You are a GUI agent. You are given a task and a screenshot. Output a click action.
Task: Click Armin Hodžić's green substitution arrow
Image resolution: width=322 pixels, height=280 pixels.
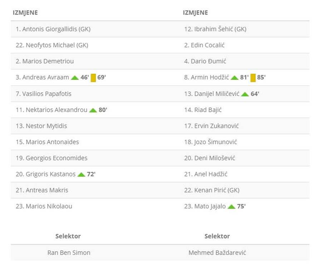coord(235,78)
